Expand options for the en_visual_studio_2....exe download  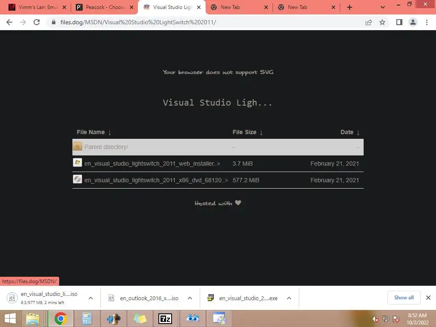[289, 298]
